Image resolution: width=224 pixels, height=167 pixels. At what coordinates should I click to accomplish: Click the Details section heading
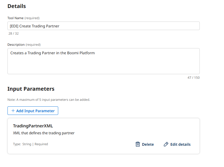coord(17,6)
